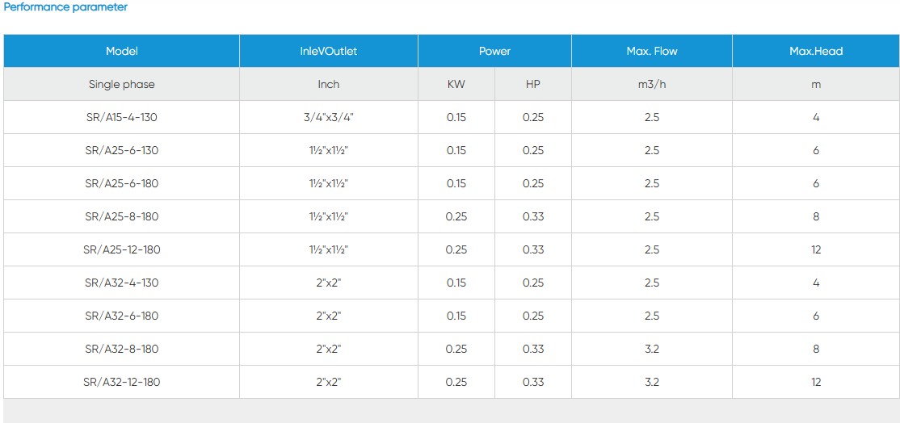Image resolution: width=900 pixels, height=423 pixels.
Task: Click the m3/h unit cell
Action: (651, 84)
